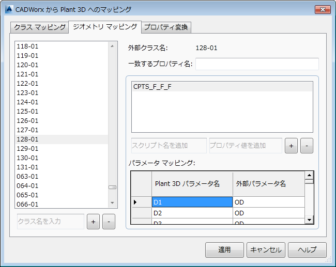Screen dimensions: 336x267
Task: Focus the プロパティ値を追加 field
Action: point(246,146)
